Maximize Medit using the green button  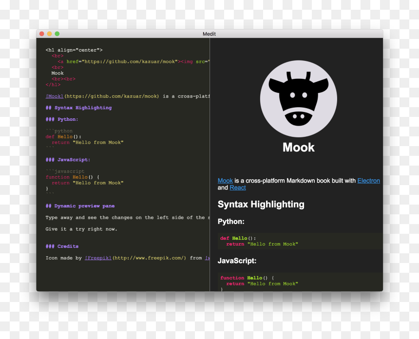[57, 34]
